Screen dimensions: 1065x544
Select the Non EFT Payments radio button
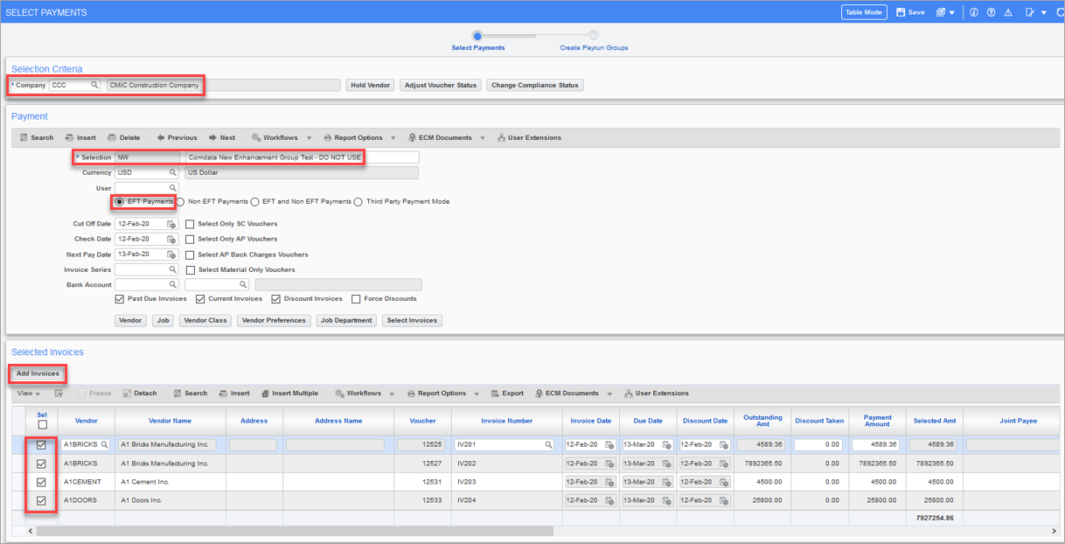point(181,202)
